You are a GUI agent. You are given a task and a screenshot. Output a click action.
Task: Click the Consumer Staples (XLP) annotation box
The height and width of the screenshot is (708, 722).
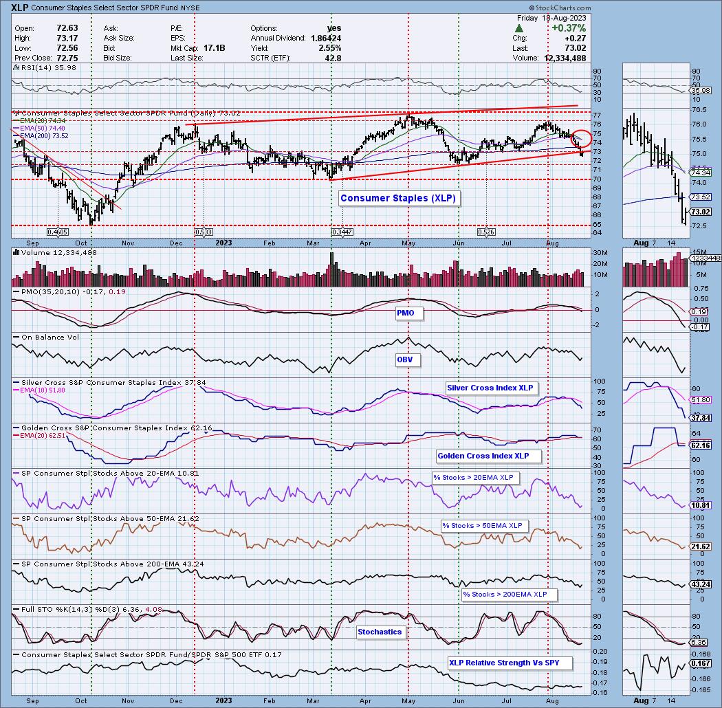[398, 199]
